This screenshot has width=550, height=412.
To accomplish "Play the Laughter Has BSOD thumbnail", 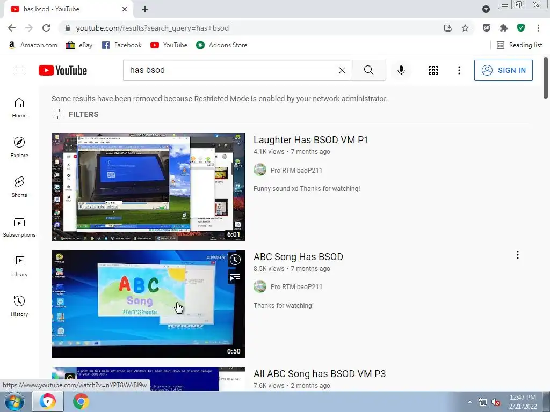I will tap(148, 187).
